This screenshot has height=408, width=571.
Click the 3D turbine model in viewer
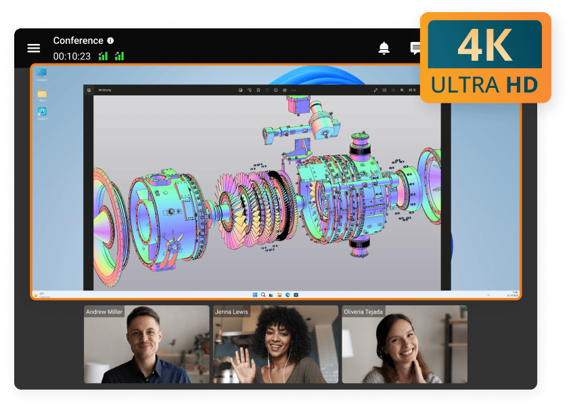267,193
